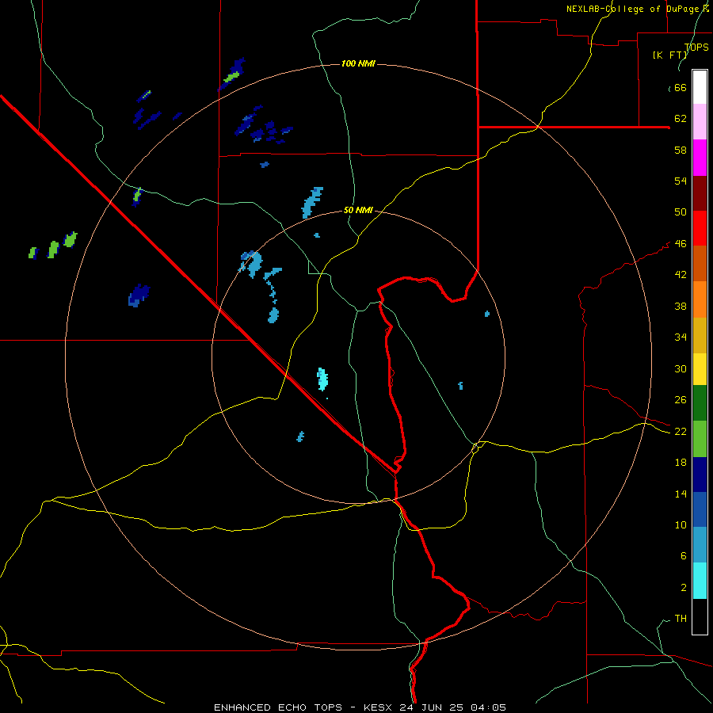Click the "26" legend value
713x713 pixels.
point(681,400)
